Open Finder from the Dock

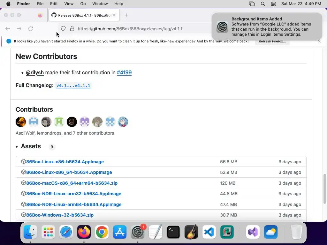(x=30, y=232)
